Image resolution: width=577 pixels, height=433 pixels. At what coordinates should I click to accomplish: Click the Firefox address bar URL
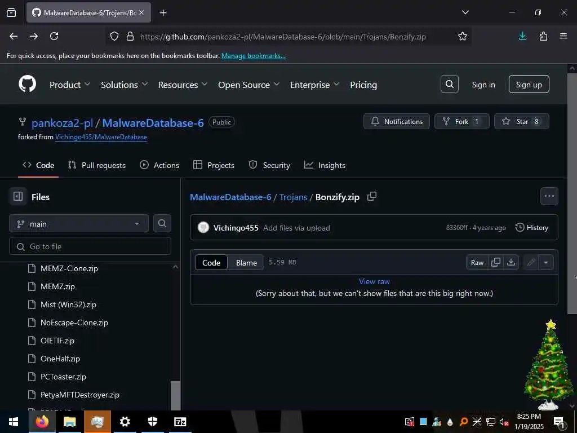point(283,37)
